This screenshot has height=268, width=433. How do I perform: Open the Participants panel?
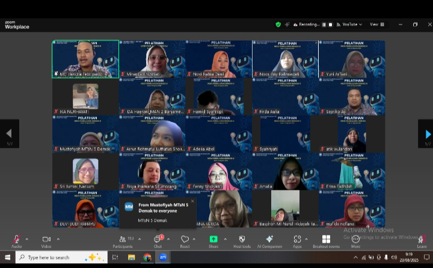pos(123,239)
